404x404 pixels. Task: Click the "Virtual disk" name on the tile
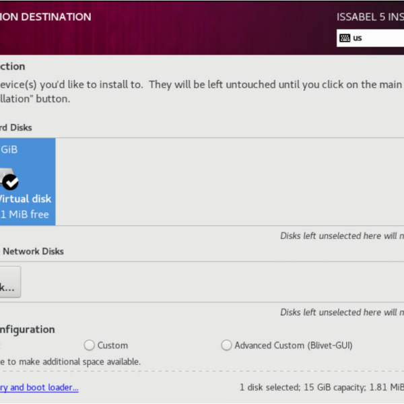click(25, 199)
